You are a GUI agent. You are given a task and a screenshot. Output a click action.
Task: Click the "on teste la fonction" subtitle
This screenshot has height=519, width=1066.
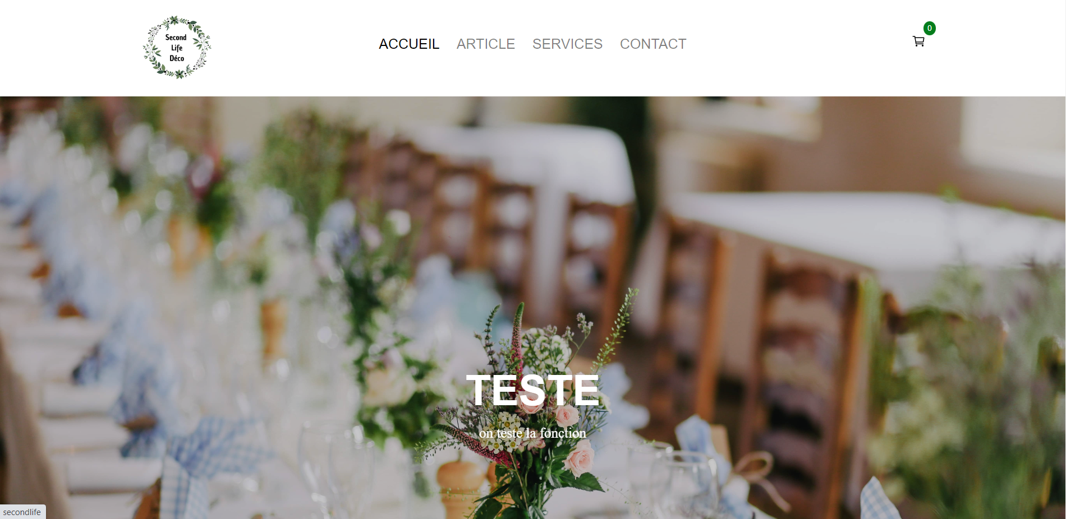532,433
